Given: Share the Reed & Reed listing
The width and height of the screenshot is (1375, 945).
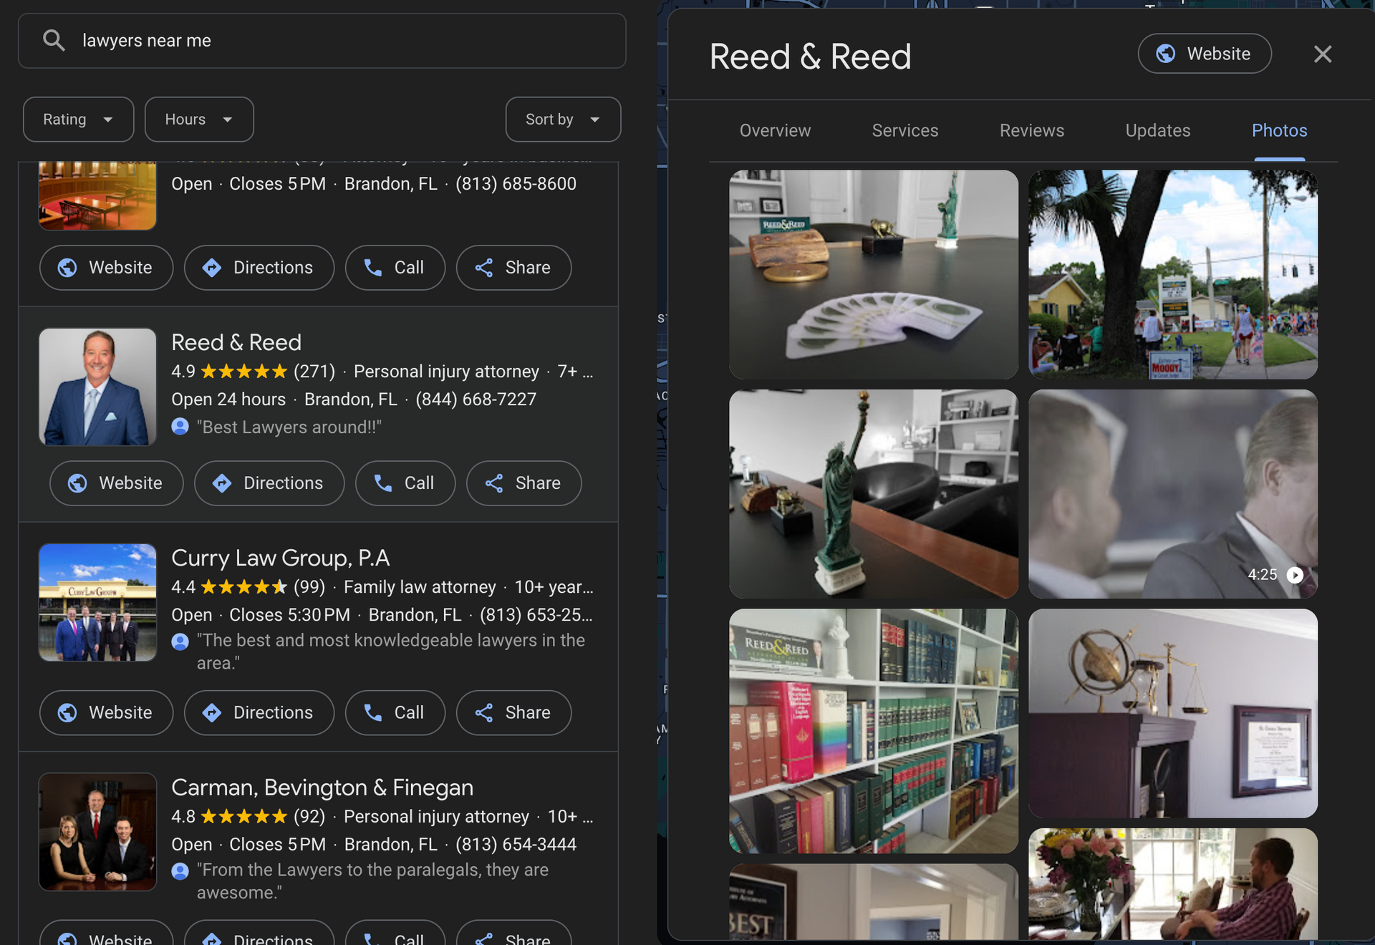Looking at the screenshot, I should pos(524,483).
